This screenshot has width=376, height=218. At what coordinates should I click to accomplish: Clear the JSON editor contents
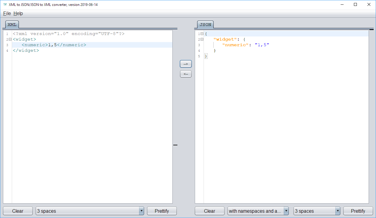(210, 211)
